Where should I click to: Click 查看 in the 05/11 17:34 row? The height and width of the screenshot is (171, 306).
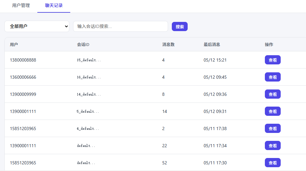[x=273, y=146]
